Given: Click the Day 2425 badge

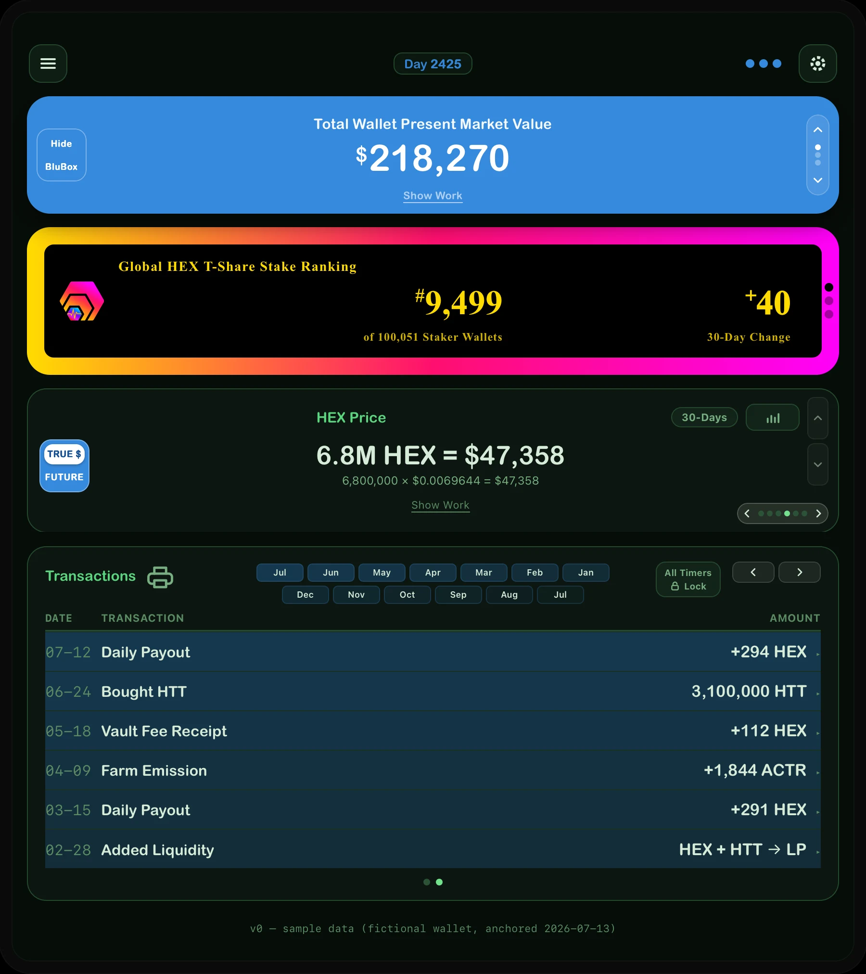Looking at the screenshot, I should pyautogui.click(x=433, y=64).
